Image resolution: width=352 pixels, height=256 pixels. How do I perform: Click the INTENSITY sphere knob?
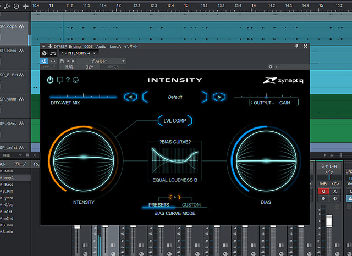(84, 160)
